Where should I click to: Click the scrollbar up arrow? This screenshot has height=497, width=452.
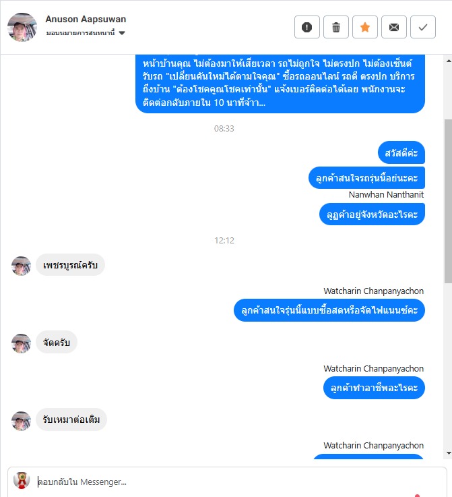(448, 61)
